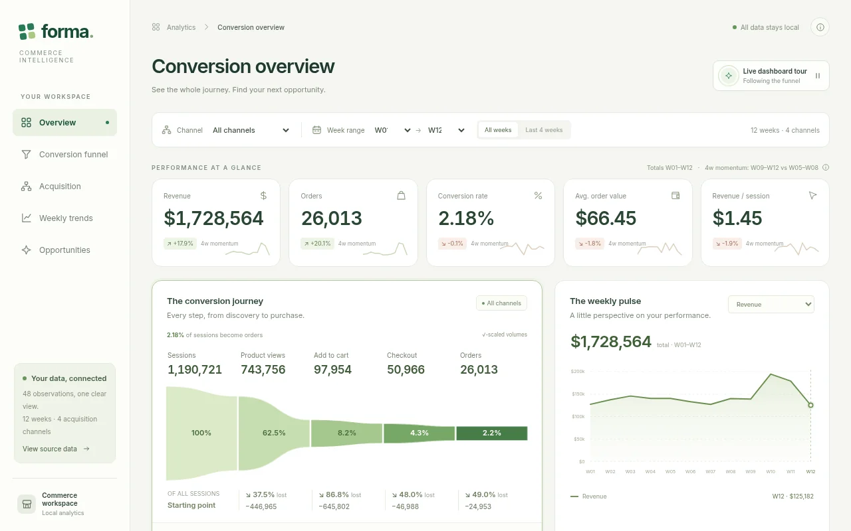Open the week range start dropdown
Image resolution: width=851 pixels, height=531 pixels.
tap(393, 130)
